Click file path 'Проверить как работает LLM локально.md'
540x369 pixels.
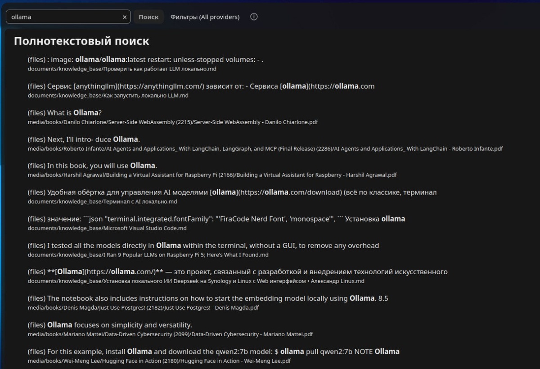tap(122, 69)
